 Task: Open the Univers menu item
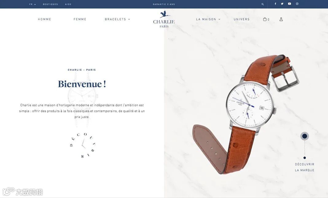click(242, 19)
